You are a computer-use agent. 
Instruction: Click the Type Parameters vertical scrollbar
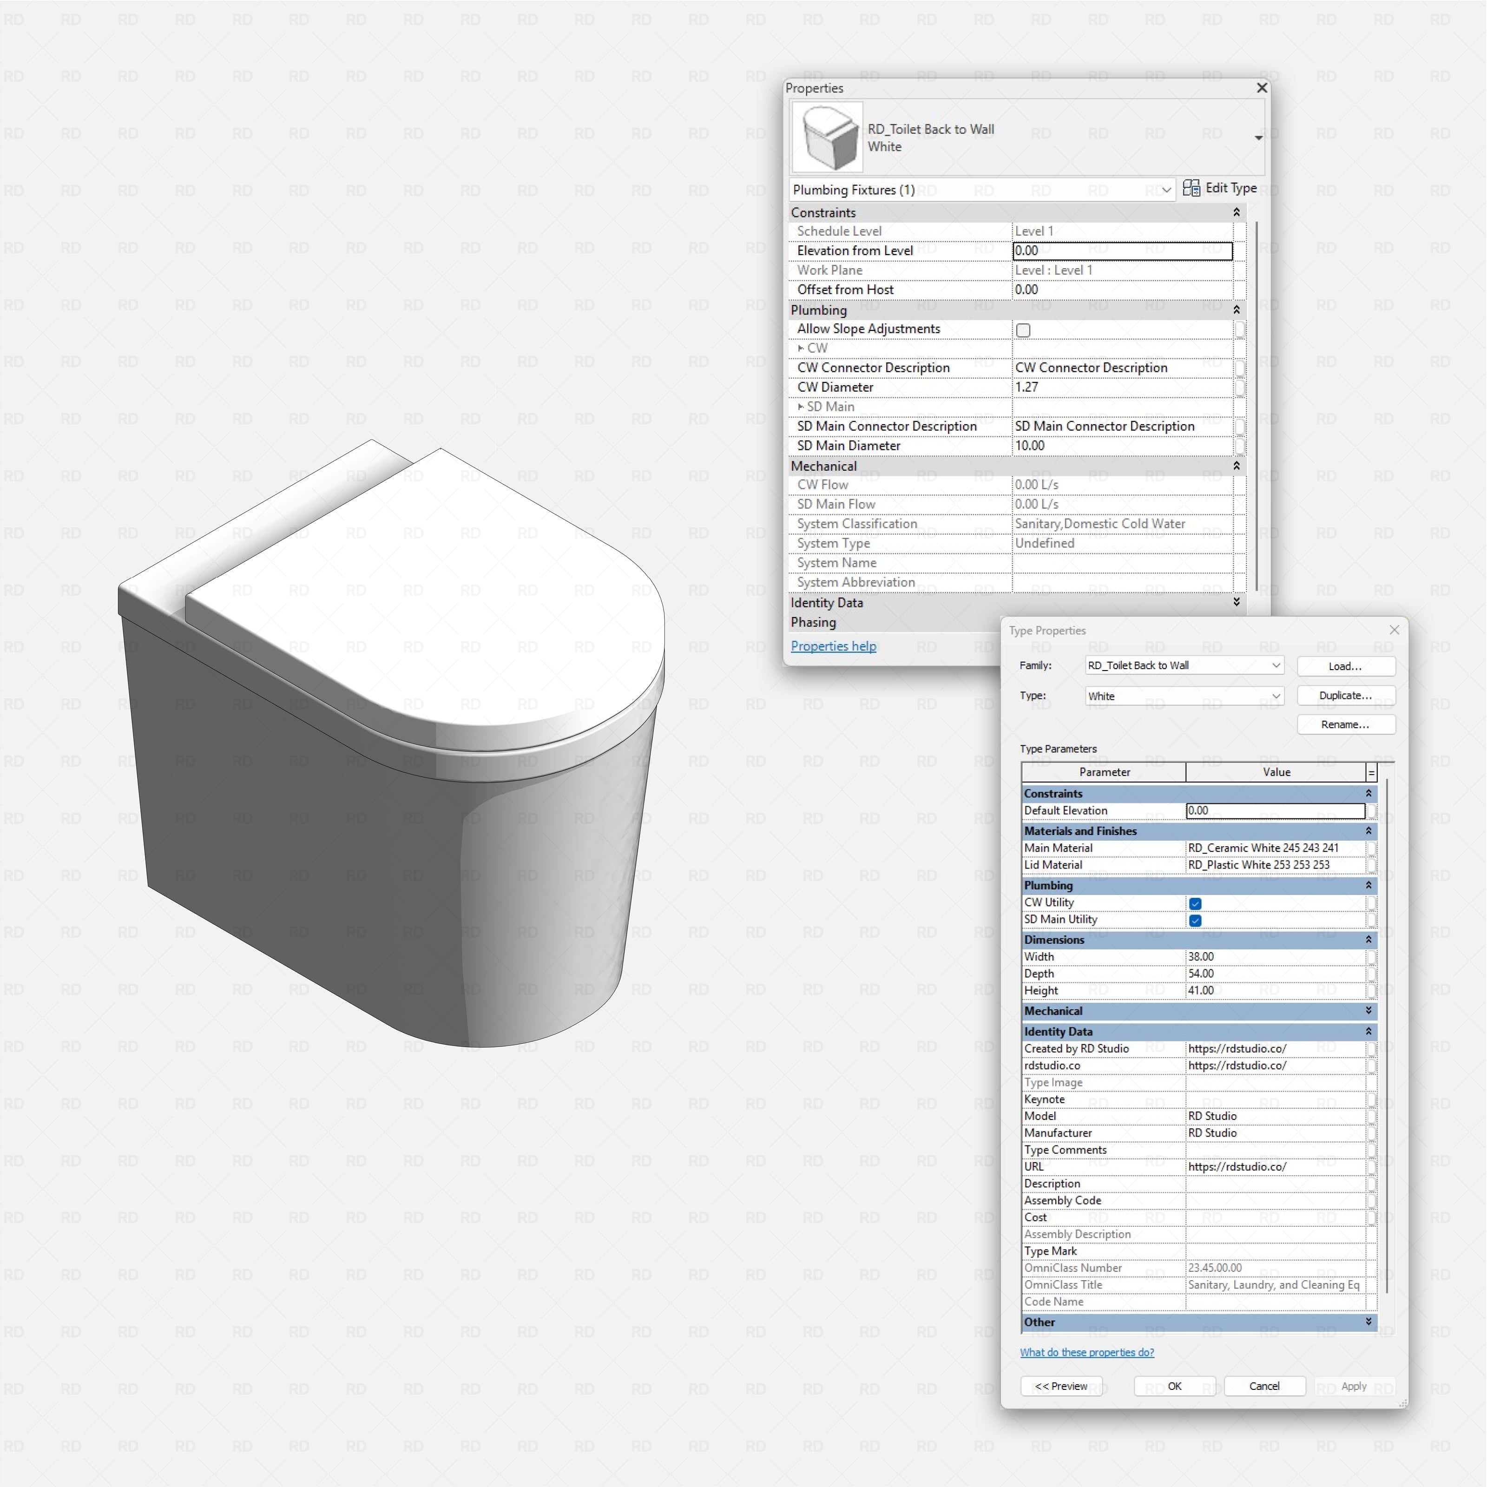pos(1387,1036)
